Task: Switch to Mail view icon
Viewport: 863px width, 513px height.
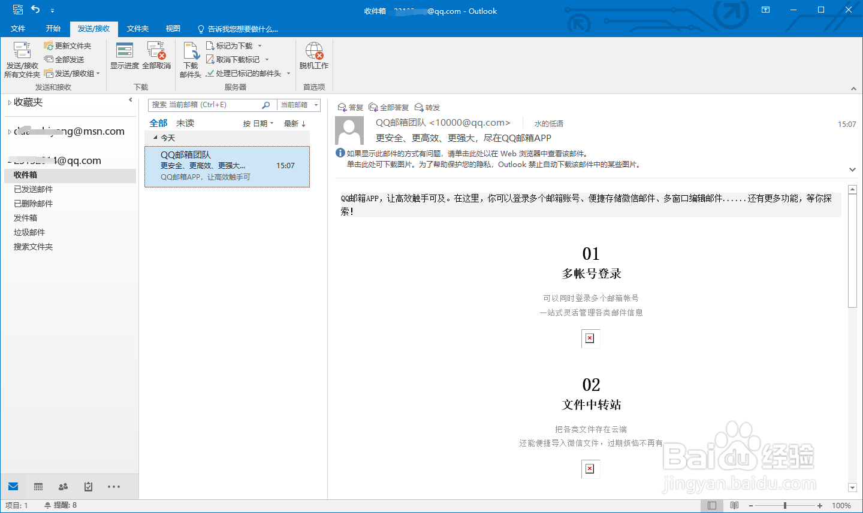Action: coord(13,486)
